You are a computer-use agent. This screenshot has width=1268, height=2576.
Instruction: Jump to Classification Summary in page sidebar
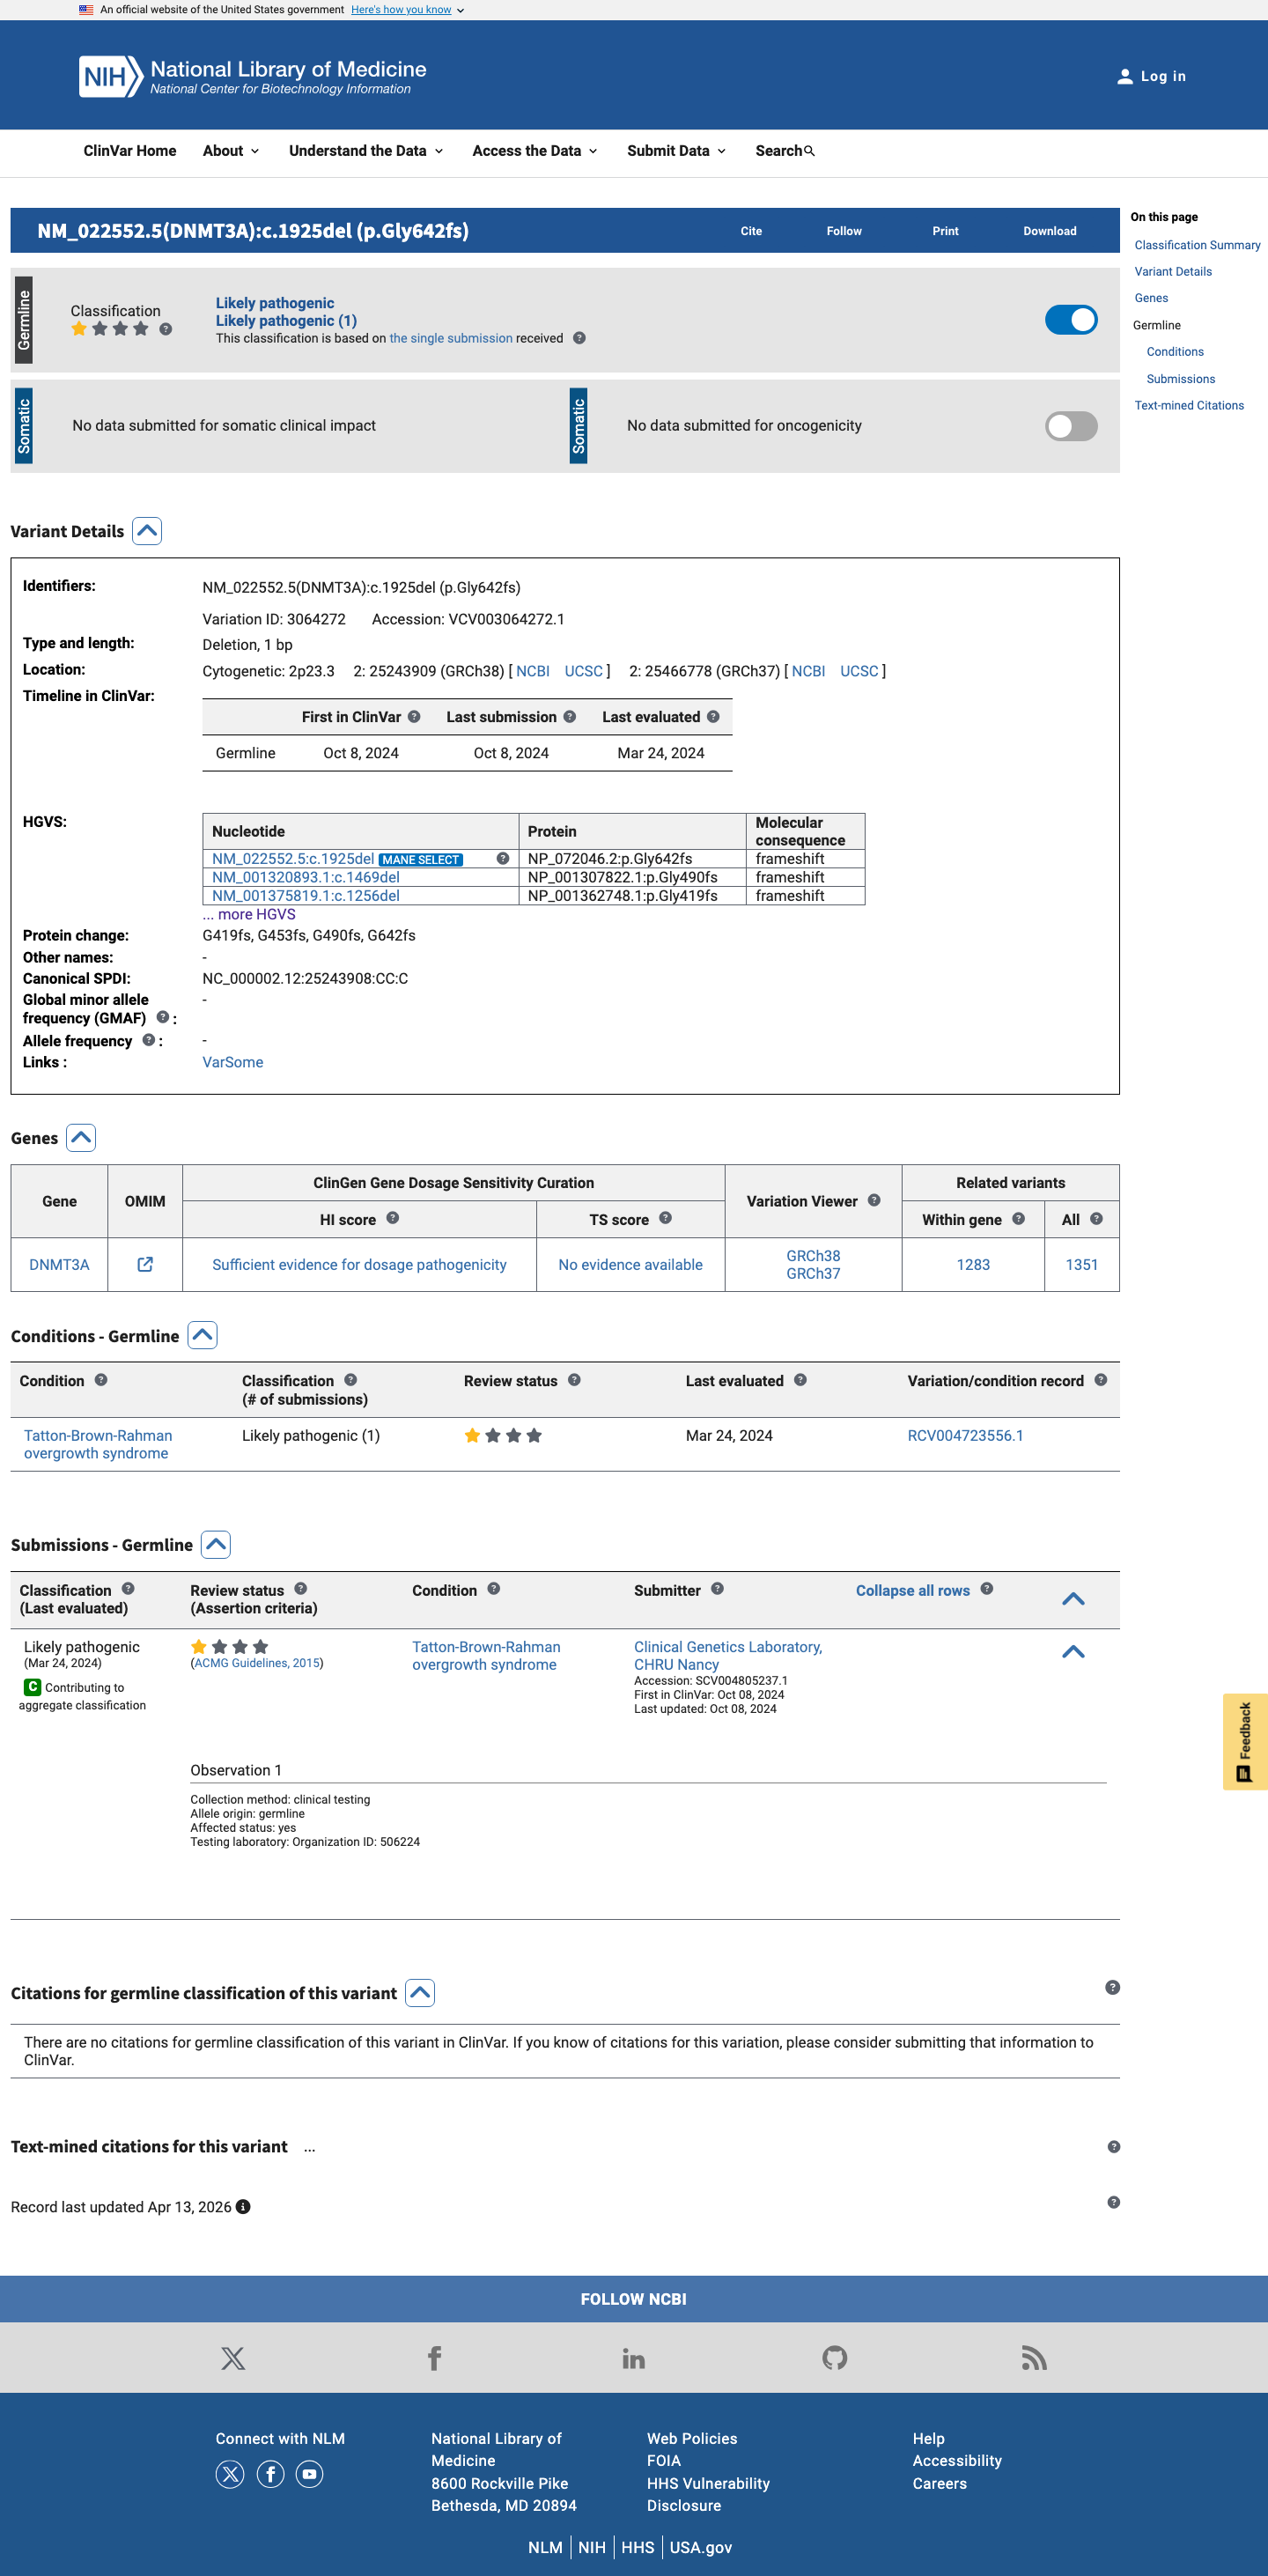(x=1197, y=245)
